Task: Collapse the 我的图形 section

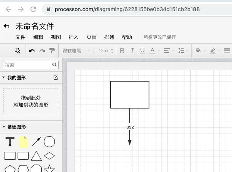Action: pyautogui.click(x=4, y=77)
